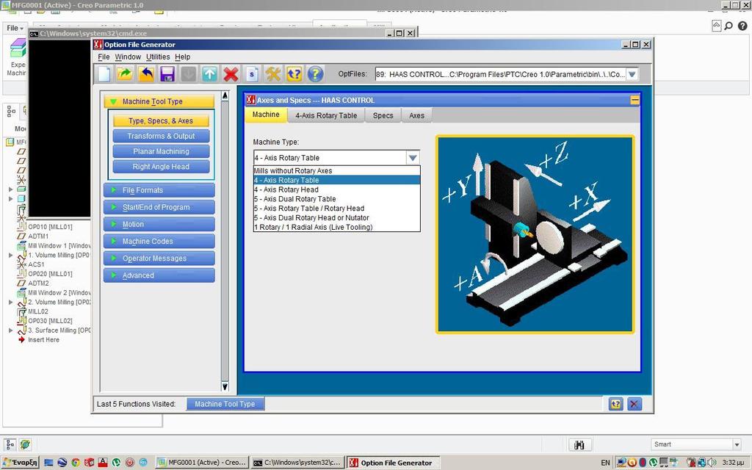Click the document 's' toolbar icon
The height and width of the screenshot is (470, 752).
click(253, 74)
